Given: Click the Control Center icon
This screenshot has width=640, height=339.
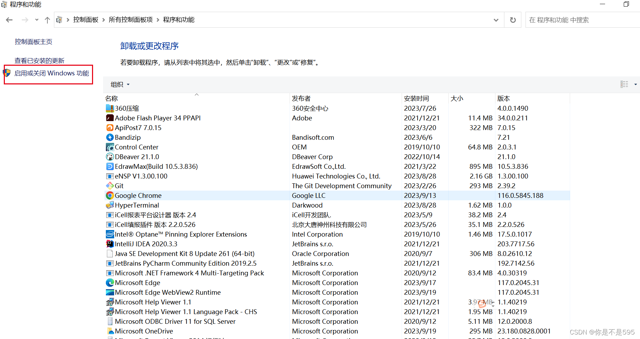Looking at the screenshot, I should (110, 147).
